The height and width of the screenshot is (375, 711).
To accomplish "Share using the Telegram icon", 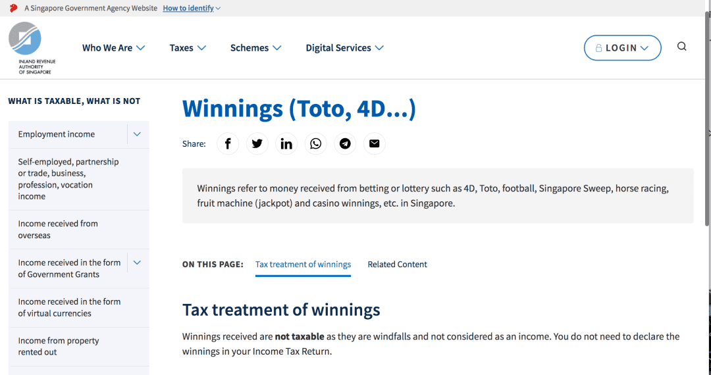I will click(x=345, y=143).
